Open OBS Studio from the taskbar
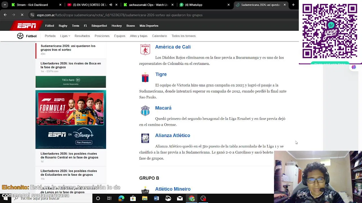This screenshot has height=203, width=362. coord(203,198)
